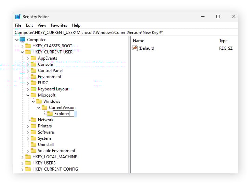
Task: Select the (Default) string value icon
Action: 135,48
